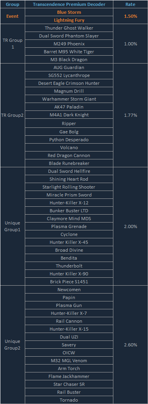Click the TR Group2 label cell
This screenshot has height=404, width=148.
(x=13, y=115)
